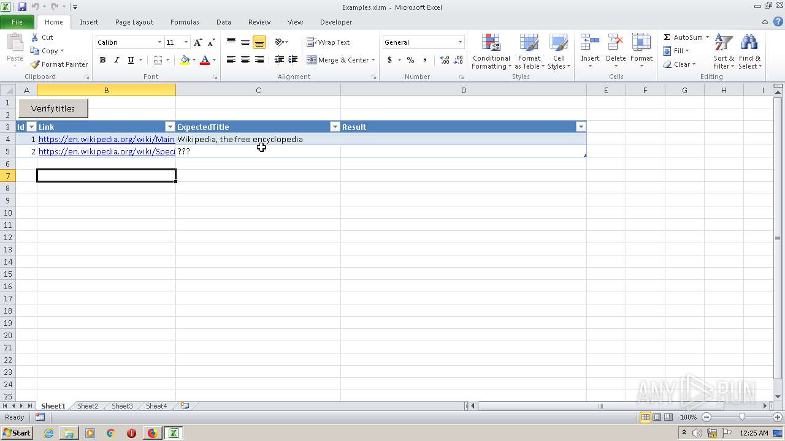Open the Result column filter dropdown
The width and height of the screenshot is (785, 441).
coord(581,127)
